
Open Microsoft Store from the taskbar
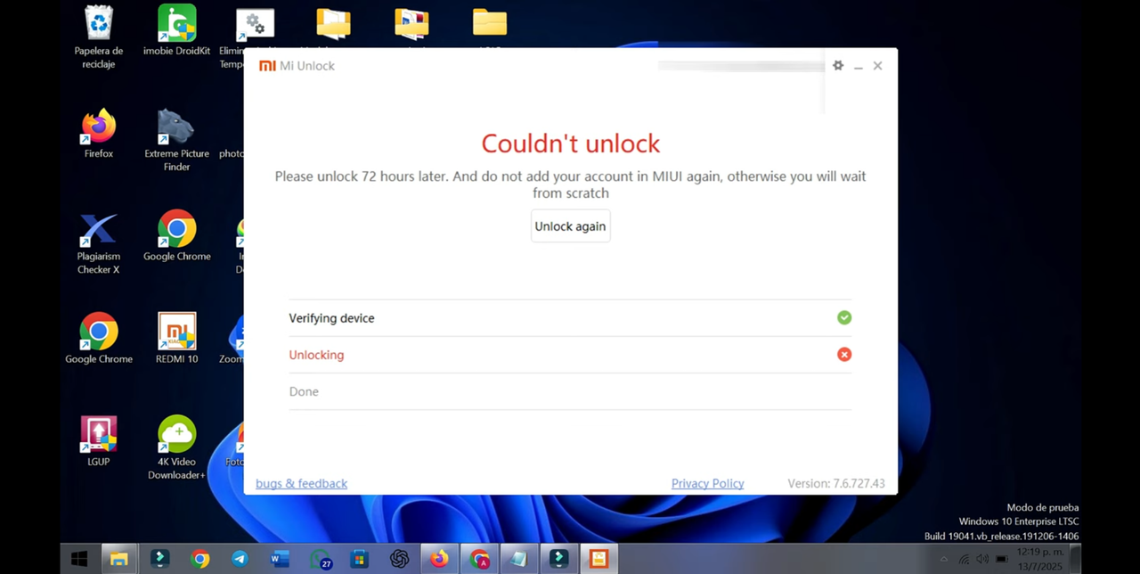pos(360,559)
